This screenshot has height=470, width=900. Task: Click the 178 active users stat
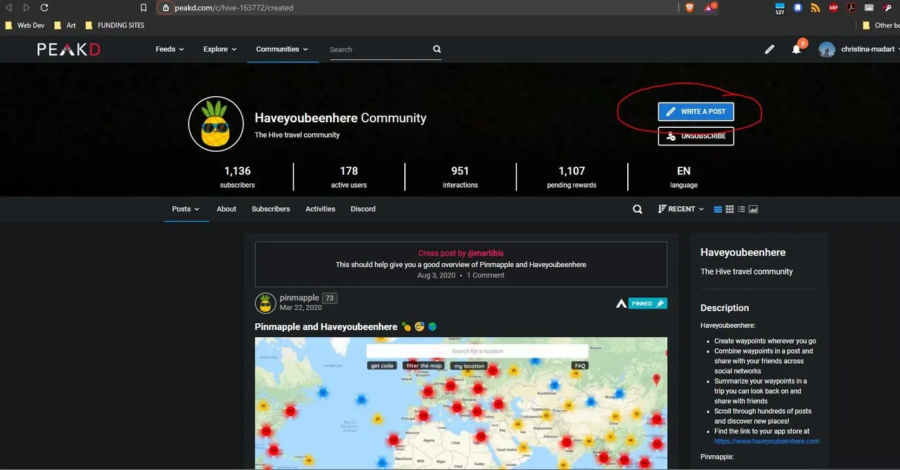click(x=349, y=176)
